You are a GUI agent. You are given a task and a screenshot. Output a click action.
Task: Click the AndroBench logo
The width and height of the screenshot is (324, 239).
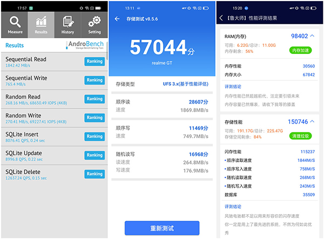[85, 46]
